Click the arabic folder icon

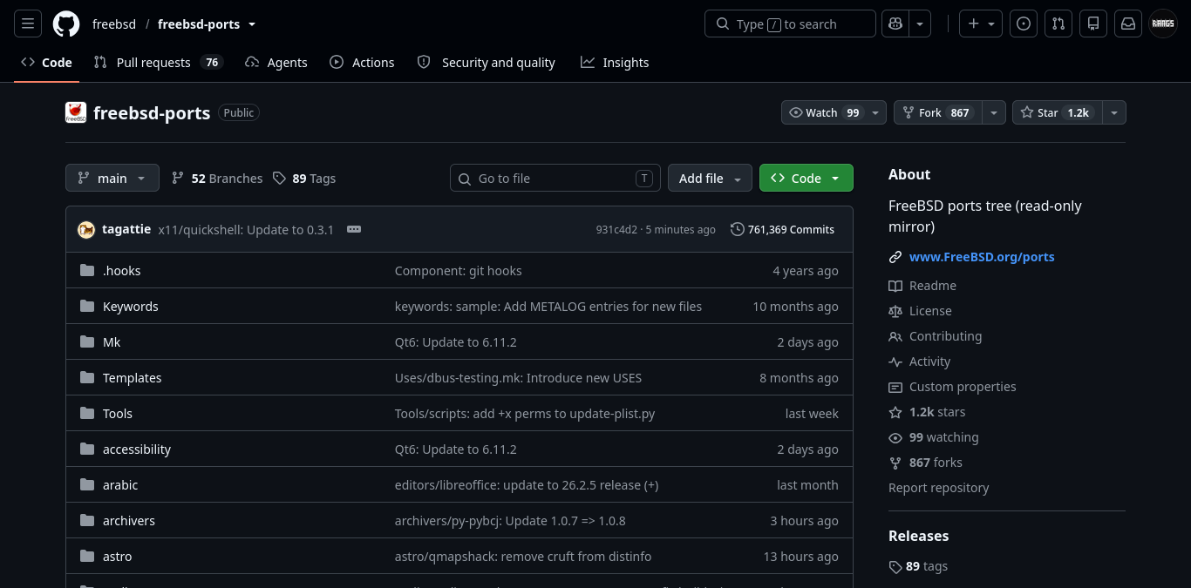pyautogui.click(x=87, y=484)
